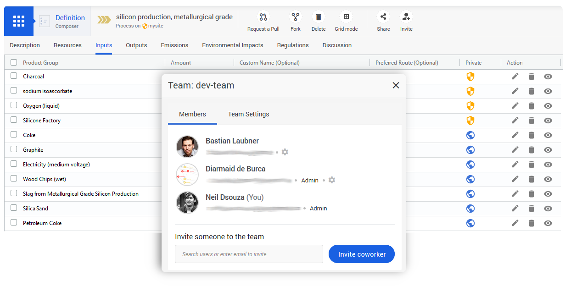Edit the Oxygen (liquid) row
571x286 pixels.
pyautogui.click(x=515, y=106)
